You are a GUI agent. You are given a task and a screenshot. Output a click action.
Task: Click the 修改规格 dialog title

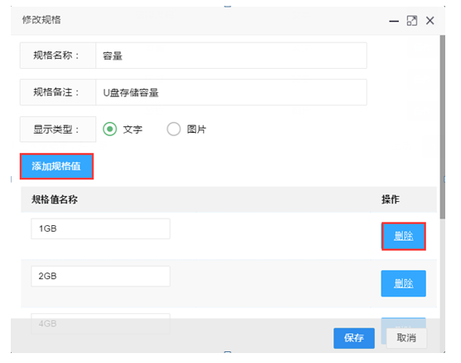click(x=41, y=20)
